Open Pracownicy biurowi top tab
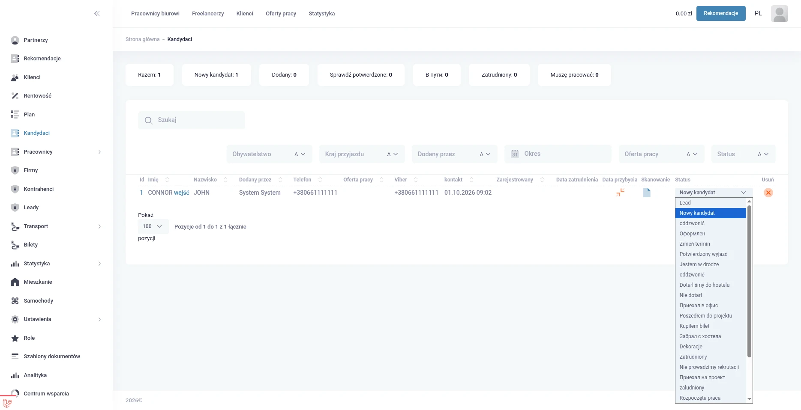The image size is (801, 410). [155, 14]
